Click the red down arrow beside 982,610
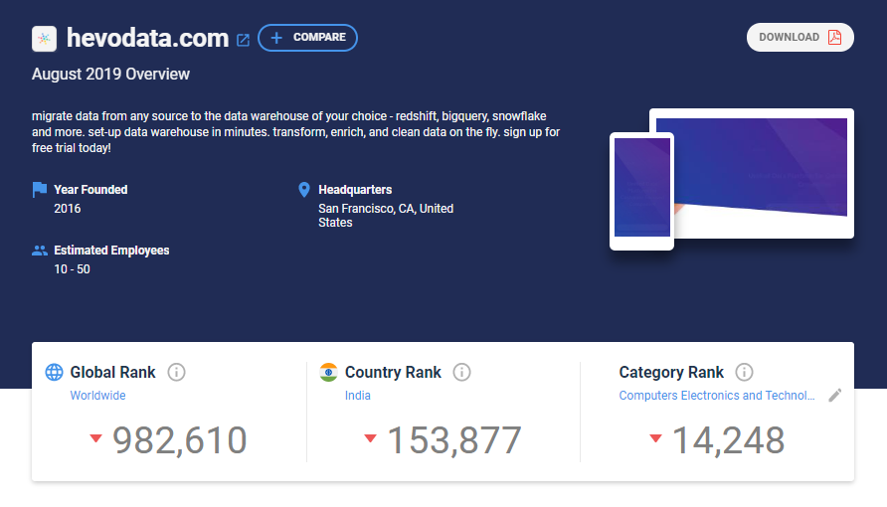Screen dimensions: 887x507 pyautogui.click(x=95, y=438)
